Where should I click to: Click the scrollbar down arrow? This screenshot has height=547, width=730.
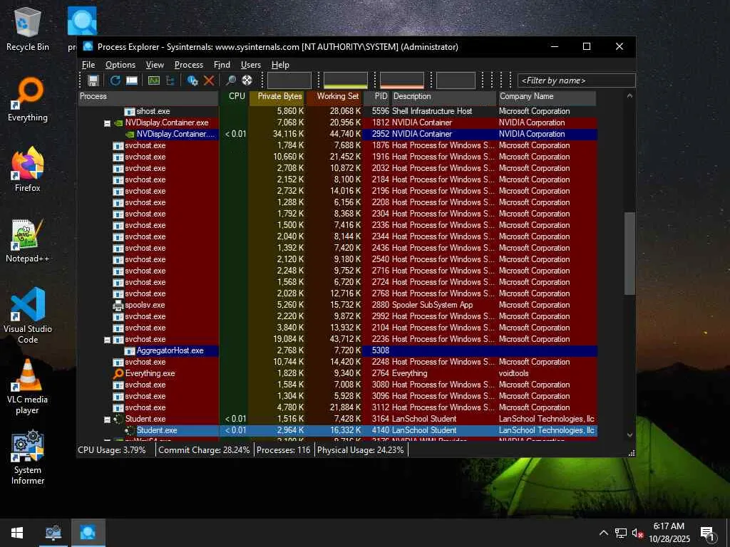[x=629, y=435]
